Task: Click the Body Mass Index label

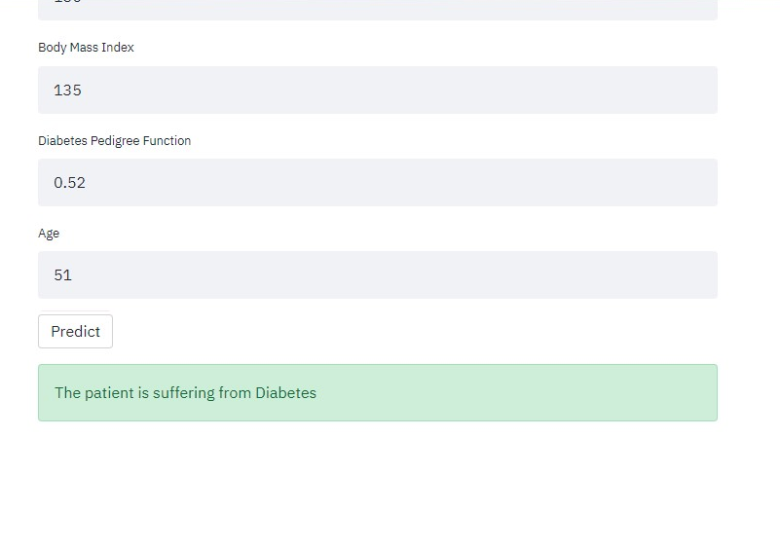Action: click(x=86, y=48)
